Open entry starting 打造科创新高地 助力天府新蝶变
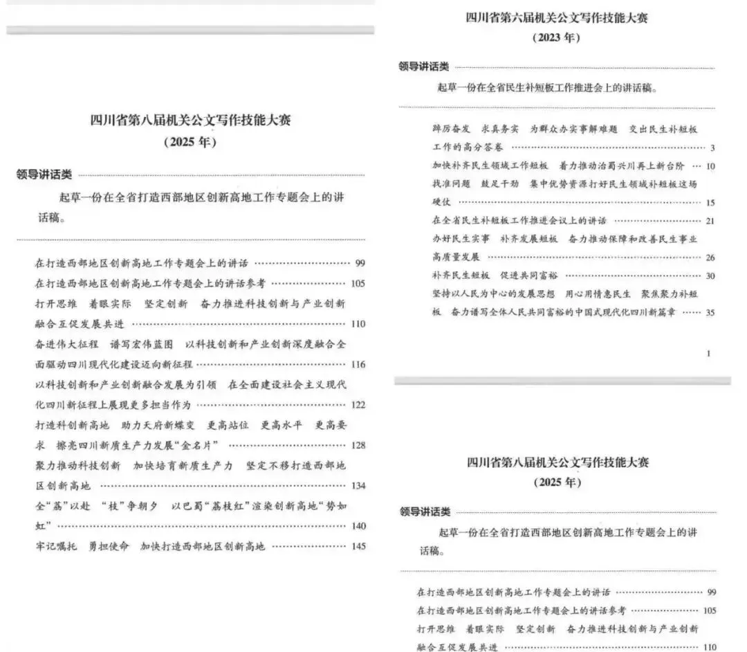The height and width of the screenshot is (652, 747). coord(190,425)
